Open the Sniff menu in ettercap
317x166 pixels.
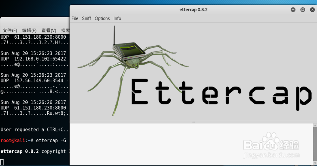87,18
